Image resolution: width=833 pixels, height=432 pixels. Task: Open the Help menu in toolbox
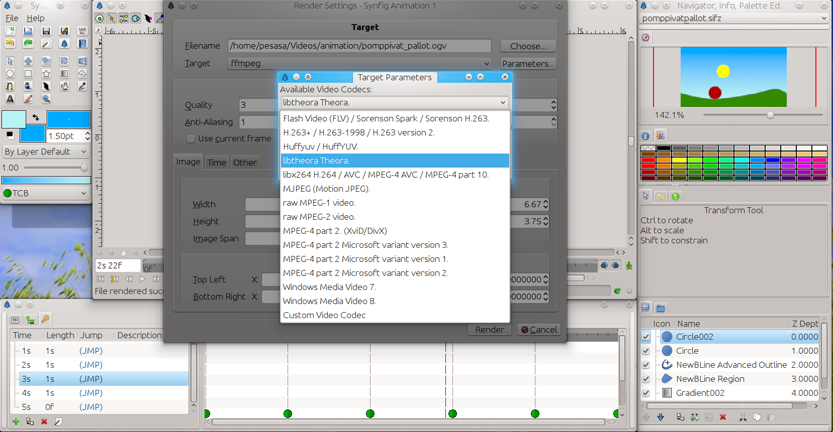[x=36, y=18]
